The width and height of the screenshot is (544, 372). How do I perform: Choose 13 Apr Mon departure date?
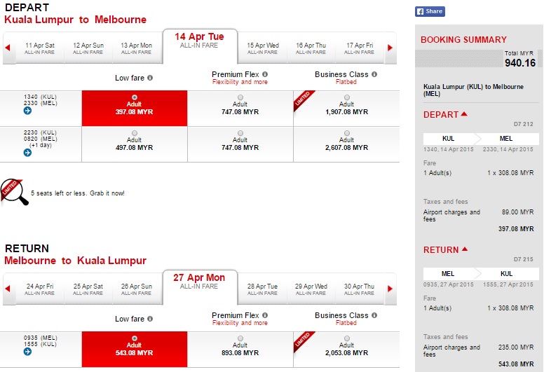[x=136, y=48]
